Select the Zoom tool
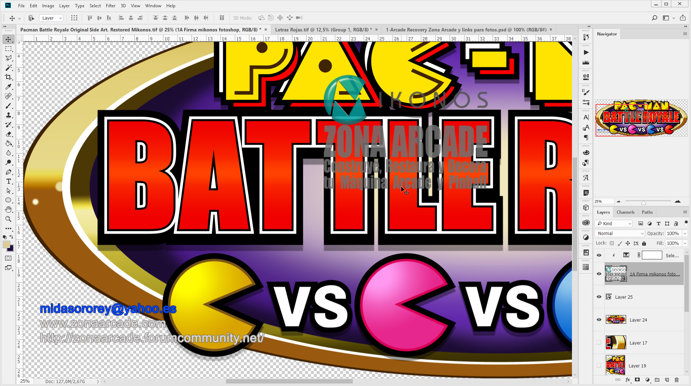 coord(9,219)
